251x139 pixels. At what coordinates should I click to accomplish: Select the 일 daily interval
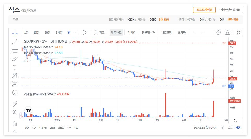click(69, 33)
